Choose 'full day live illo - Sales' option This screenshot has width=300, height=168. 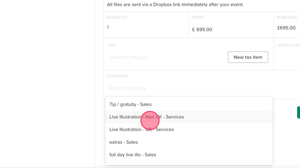pyautogui.click(x=133, y=155)
